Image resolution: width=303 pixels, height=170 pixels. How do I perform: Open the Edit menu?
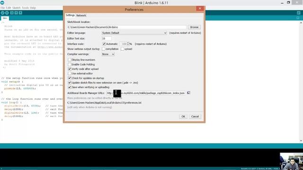pyautogui.click(x=9, y=8)
